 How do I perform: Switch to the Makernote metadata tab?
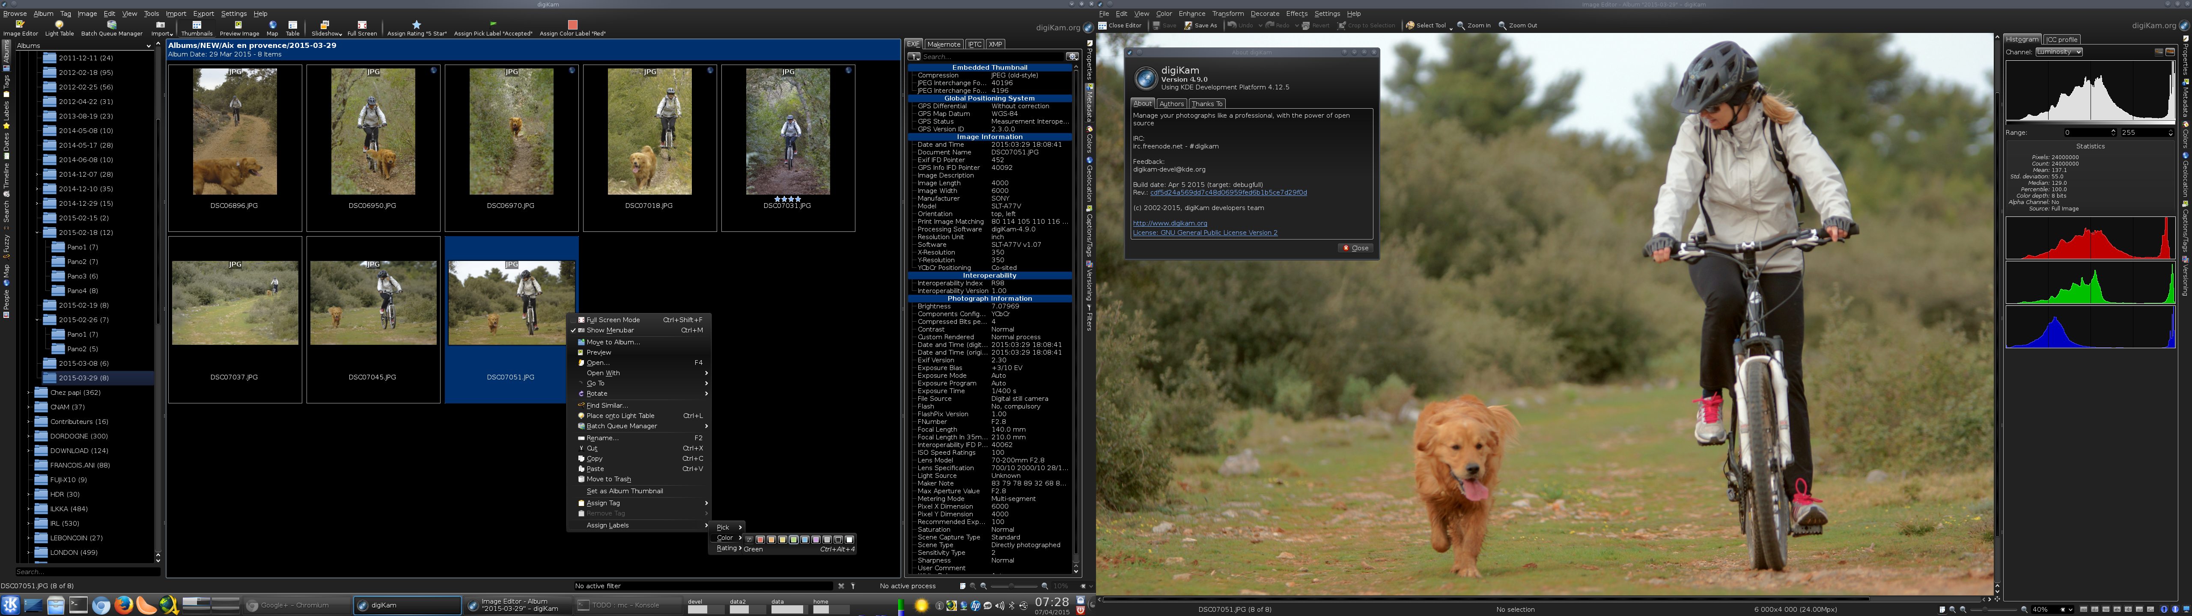tap(944, 44)
